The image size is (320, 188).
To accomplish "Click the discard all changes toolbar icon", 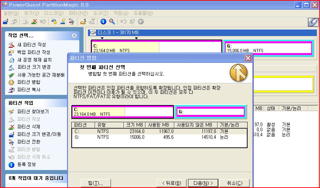I will click(x=132, y=21).
